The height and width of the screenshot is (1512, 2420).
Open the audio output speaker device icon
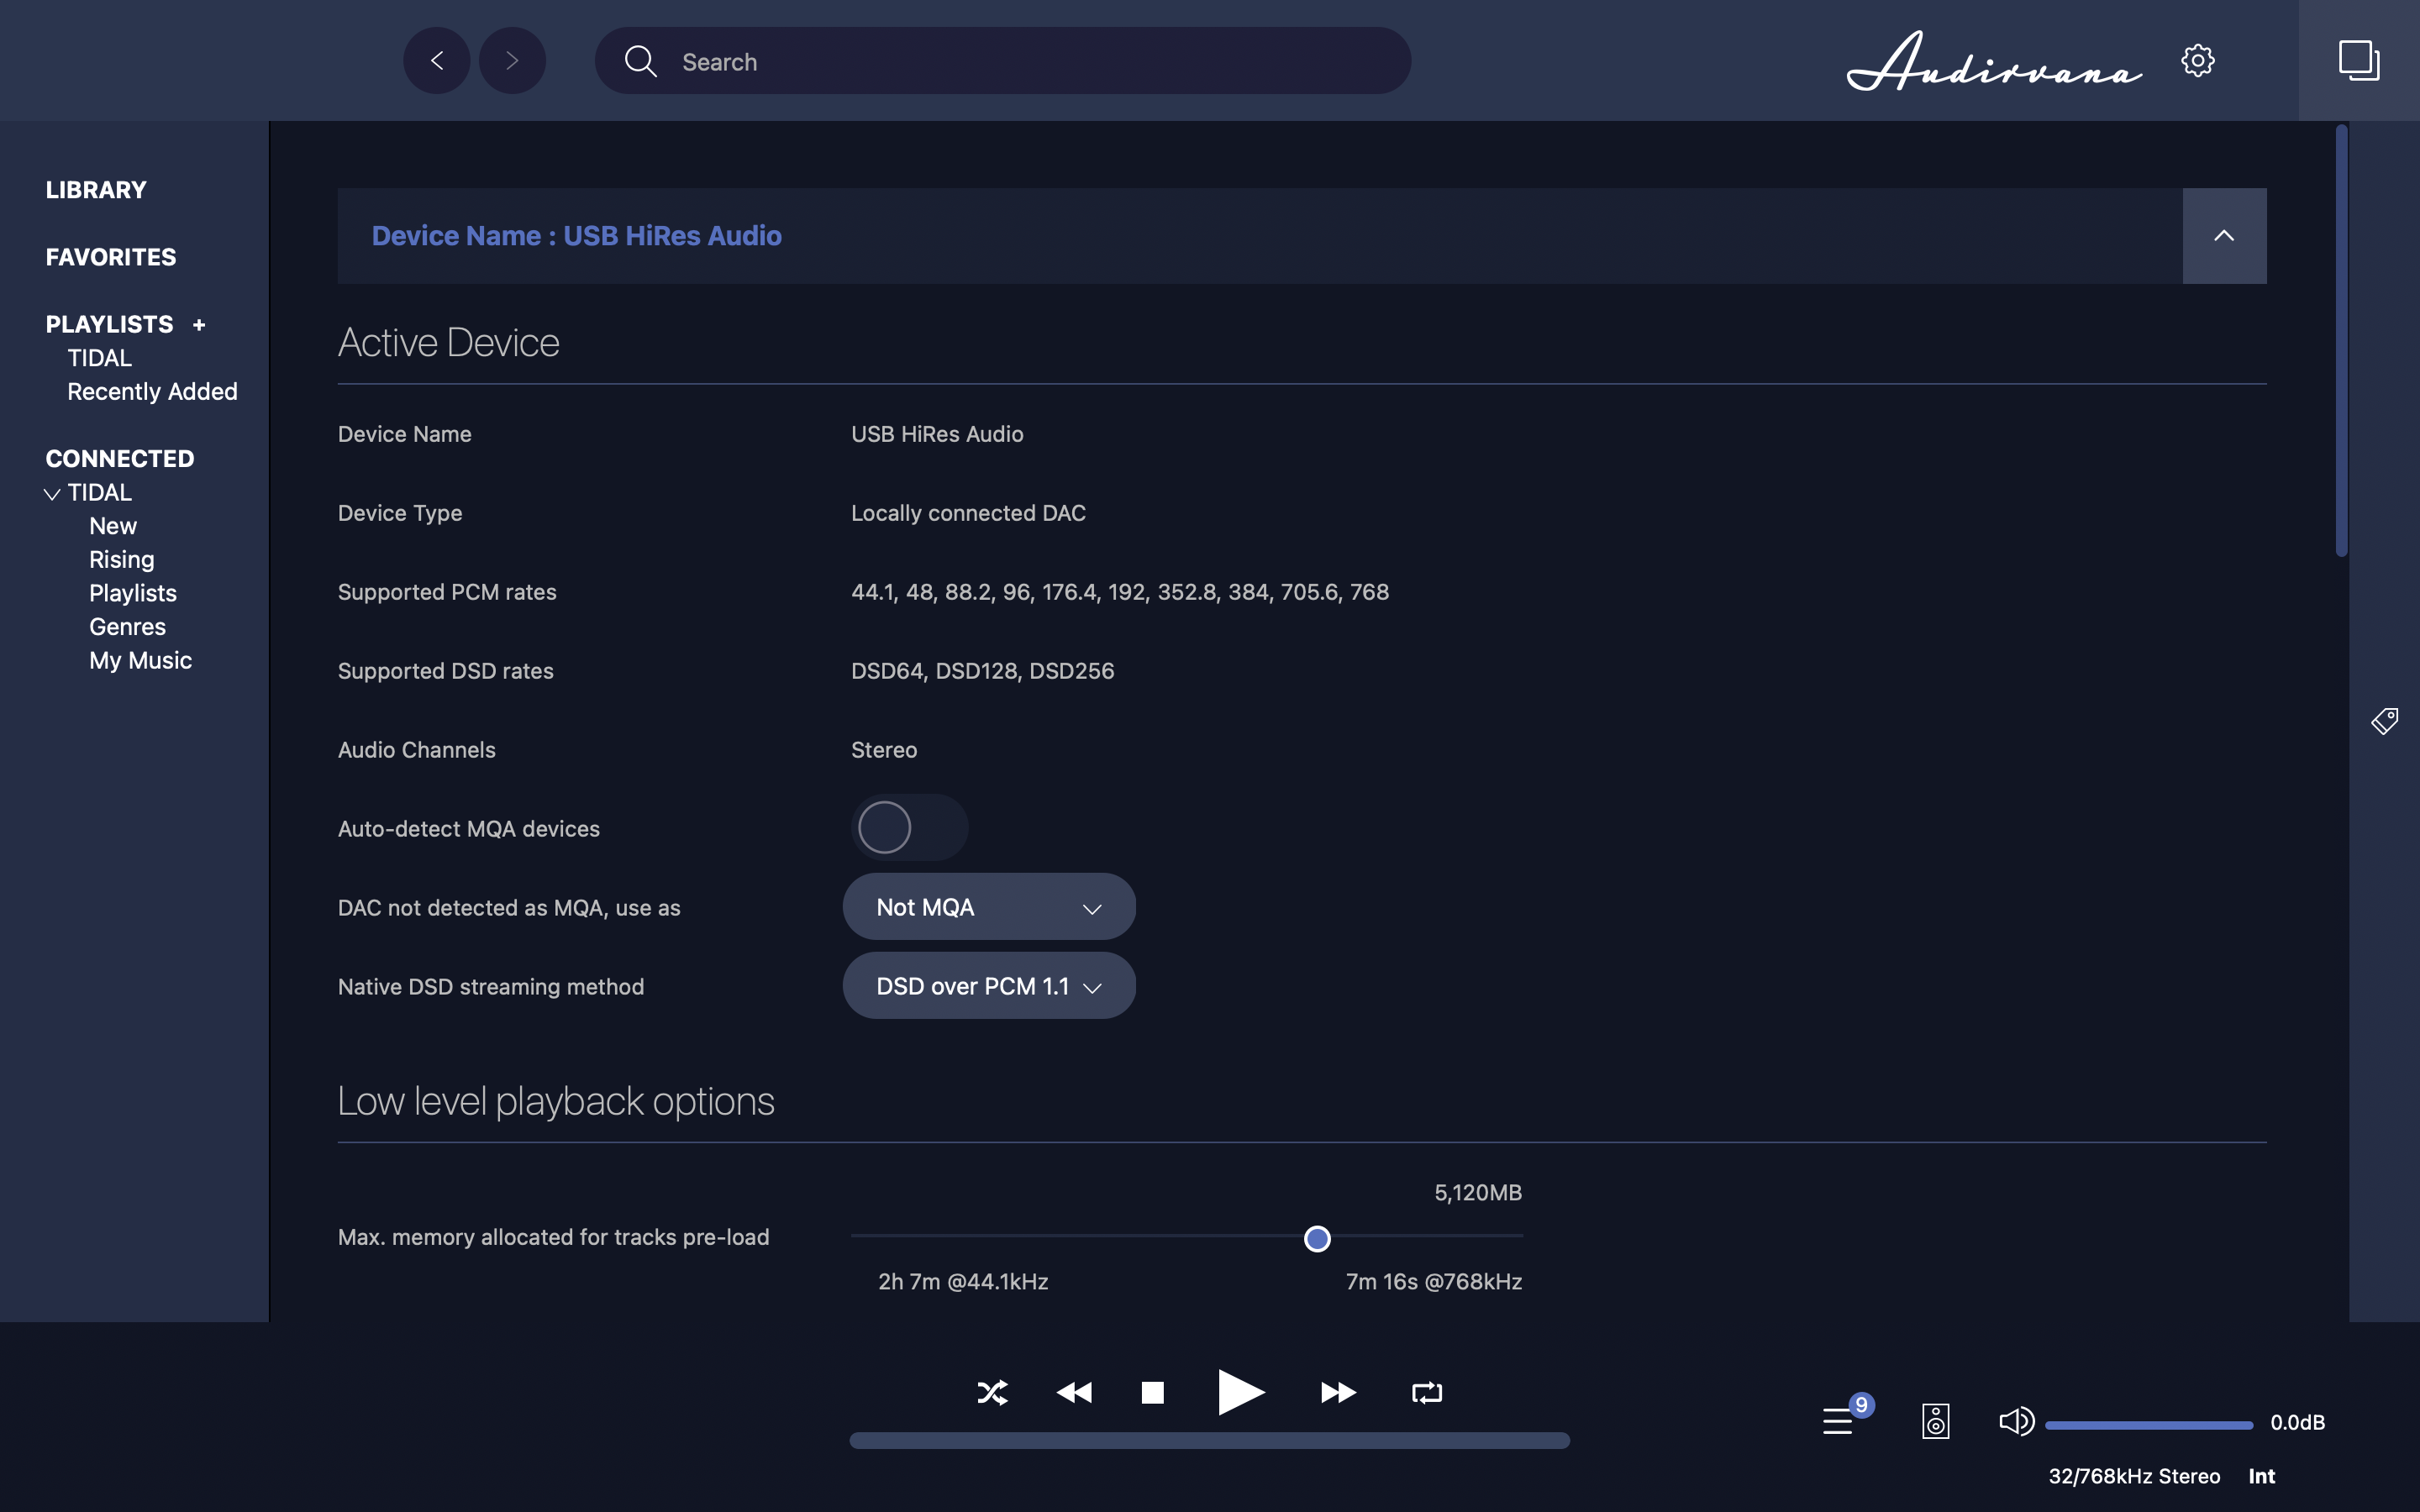click(1935, 1421)
